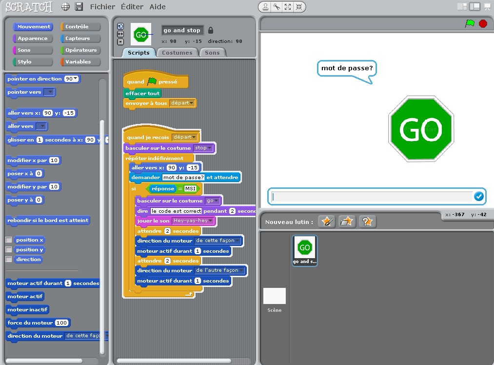Open the Hey-yay-hey sound dropdown

193,221
